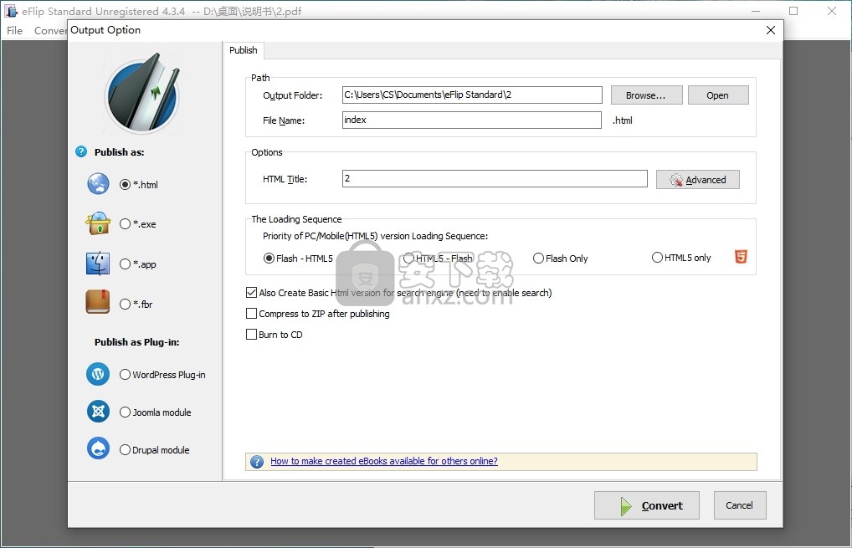The image size is (852, 548).
Task: Open the Convert menu in the main window
Action: [50, 30]
